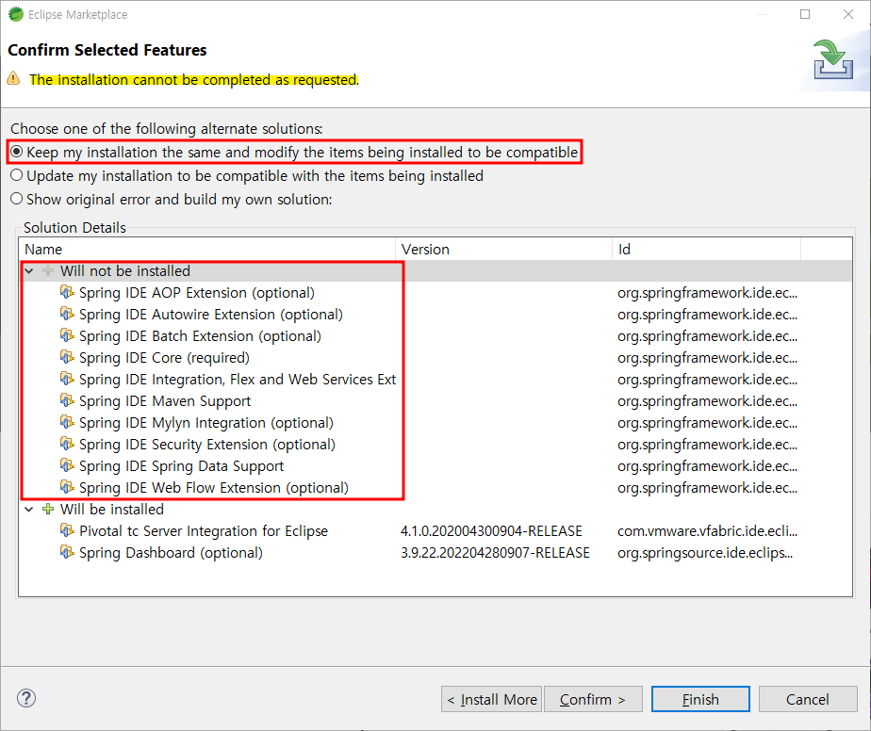Collapse the 'Will be installed' group
This screenshot has height=731, width=871.
click(x=29, y=509)
